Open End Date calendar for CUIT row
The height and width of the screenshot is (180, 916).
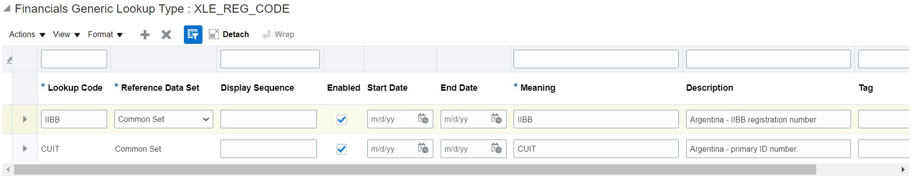click(x=496, y=148)
